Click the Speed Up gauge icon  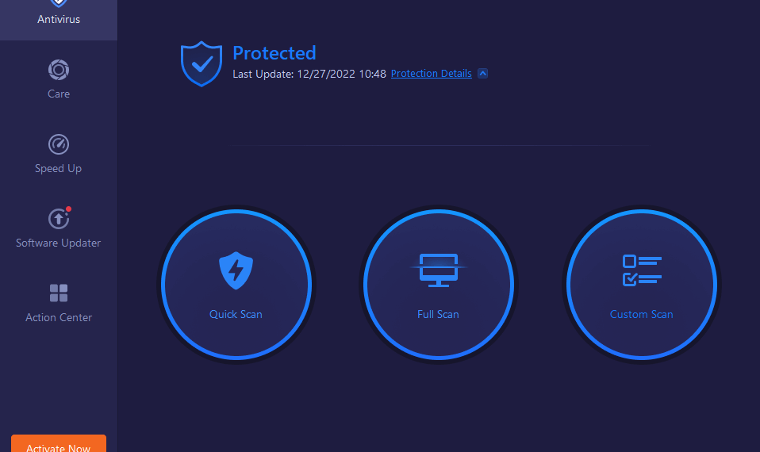[59, 144]
